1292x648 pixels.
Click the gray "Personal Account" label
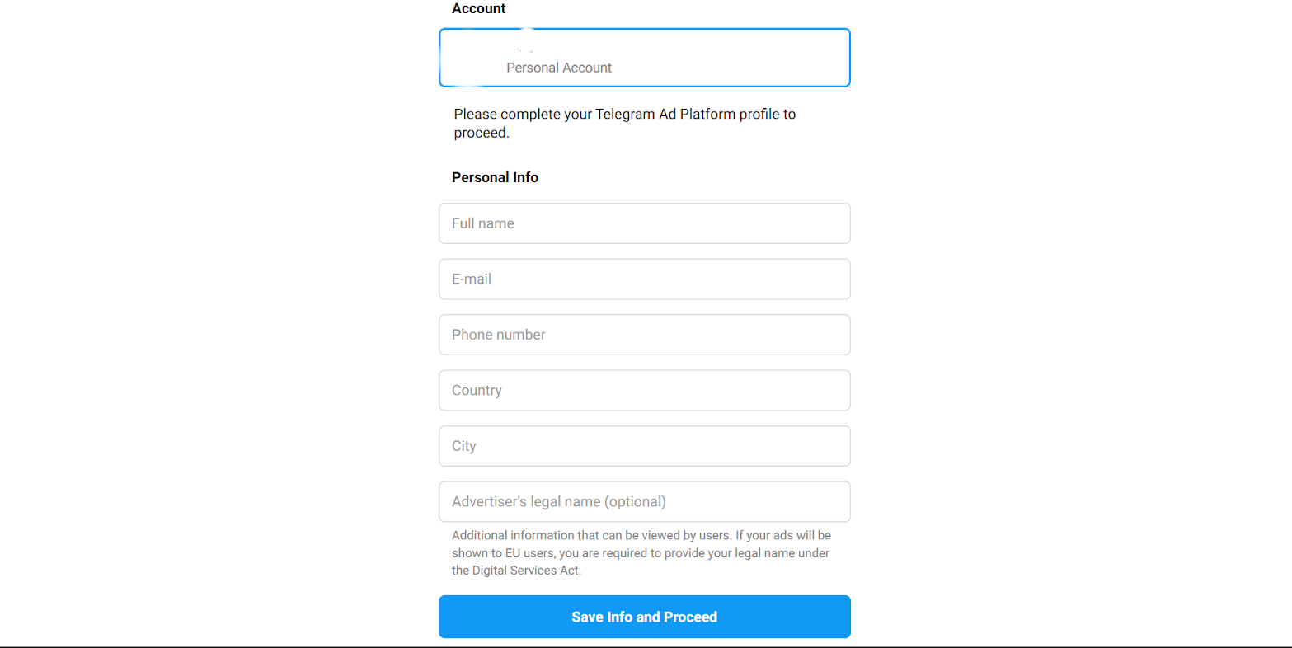pos(559,68)
